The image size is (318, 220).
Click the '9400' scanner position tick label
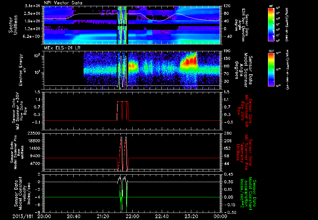[35, 156]
